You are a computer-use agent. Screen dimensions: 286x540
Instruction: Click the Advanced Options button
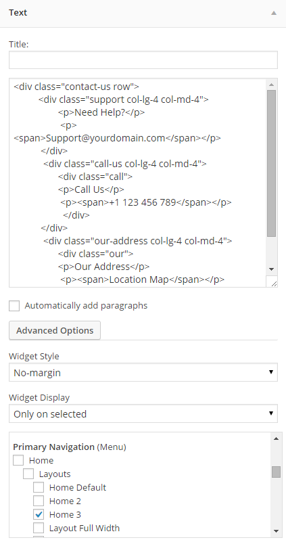[x=55, y=331]
